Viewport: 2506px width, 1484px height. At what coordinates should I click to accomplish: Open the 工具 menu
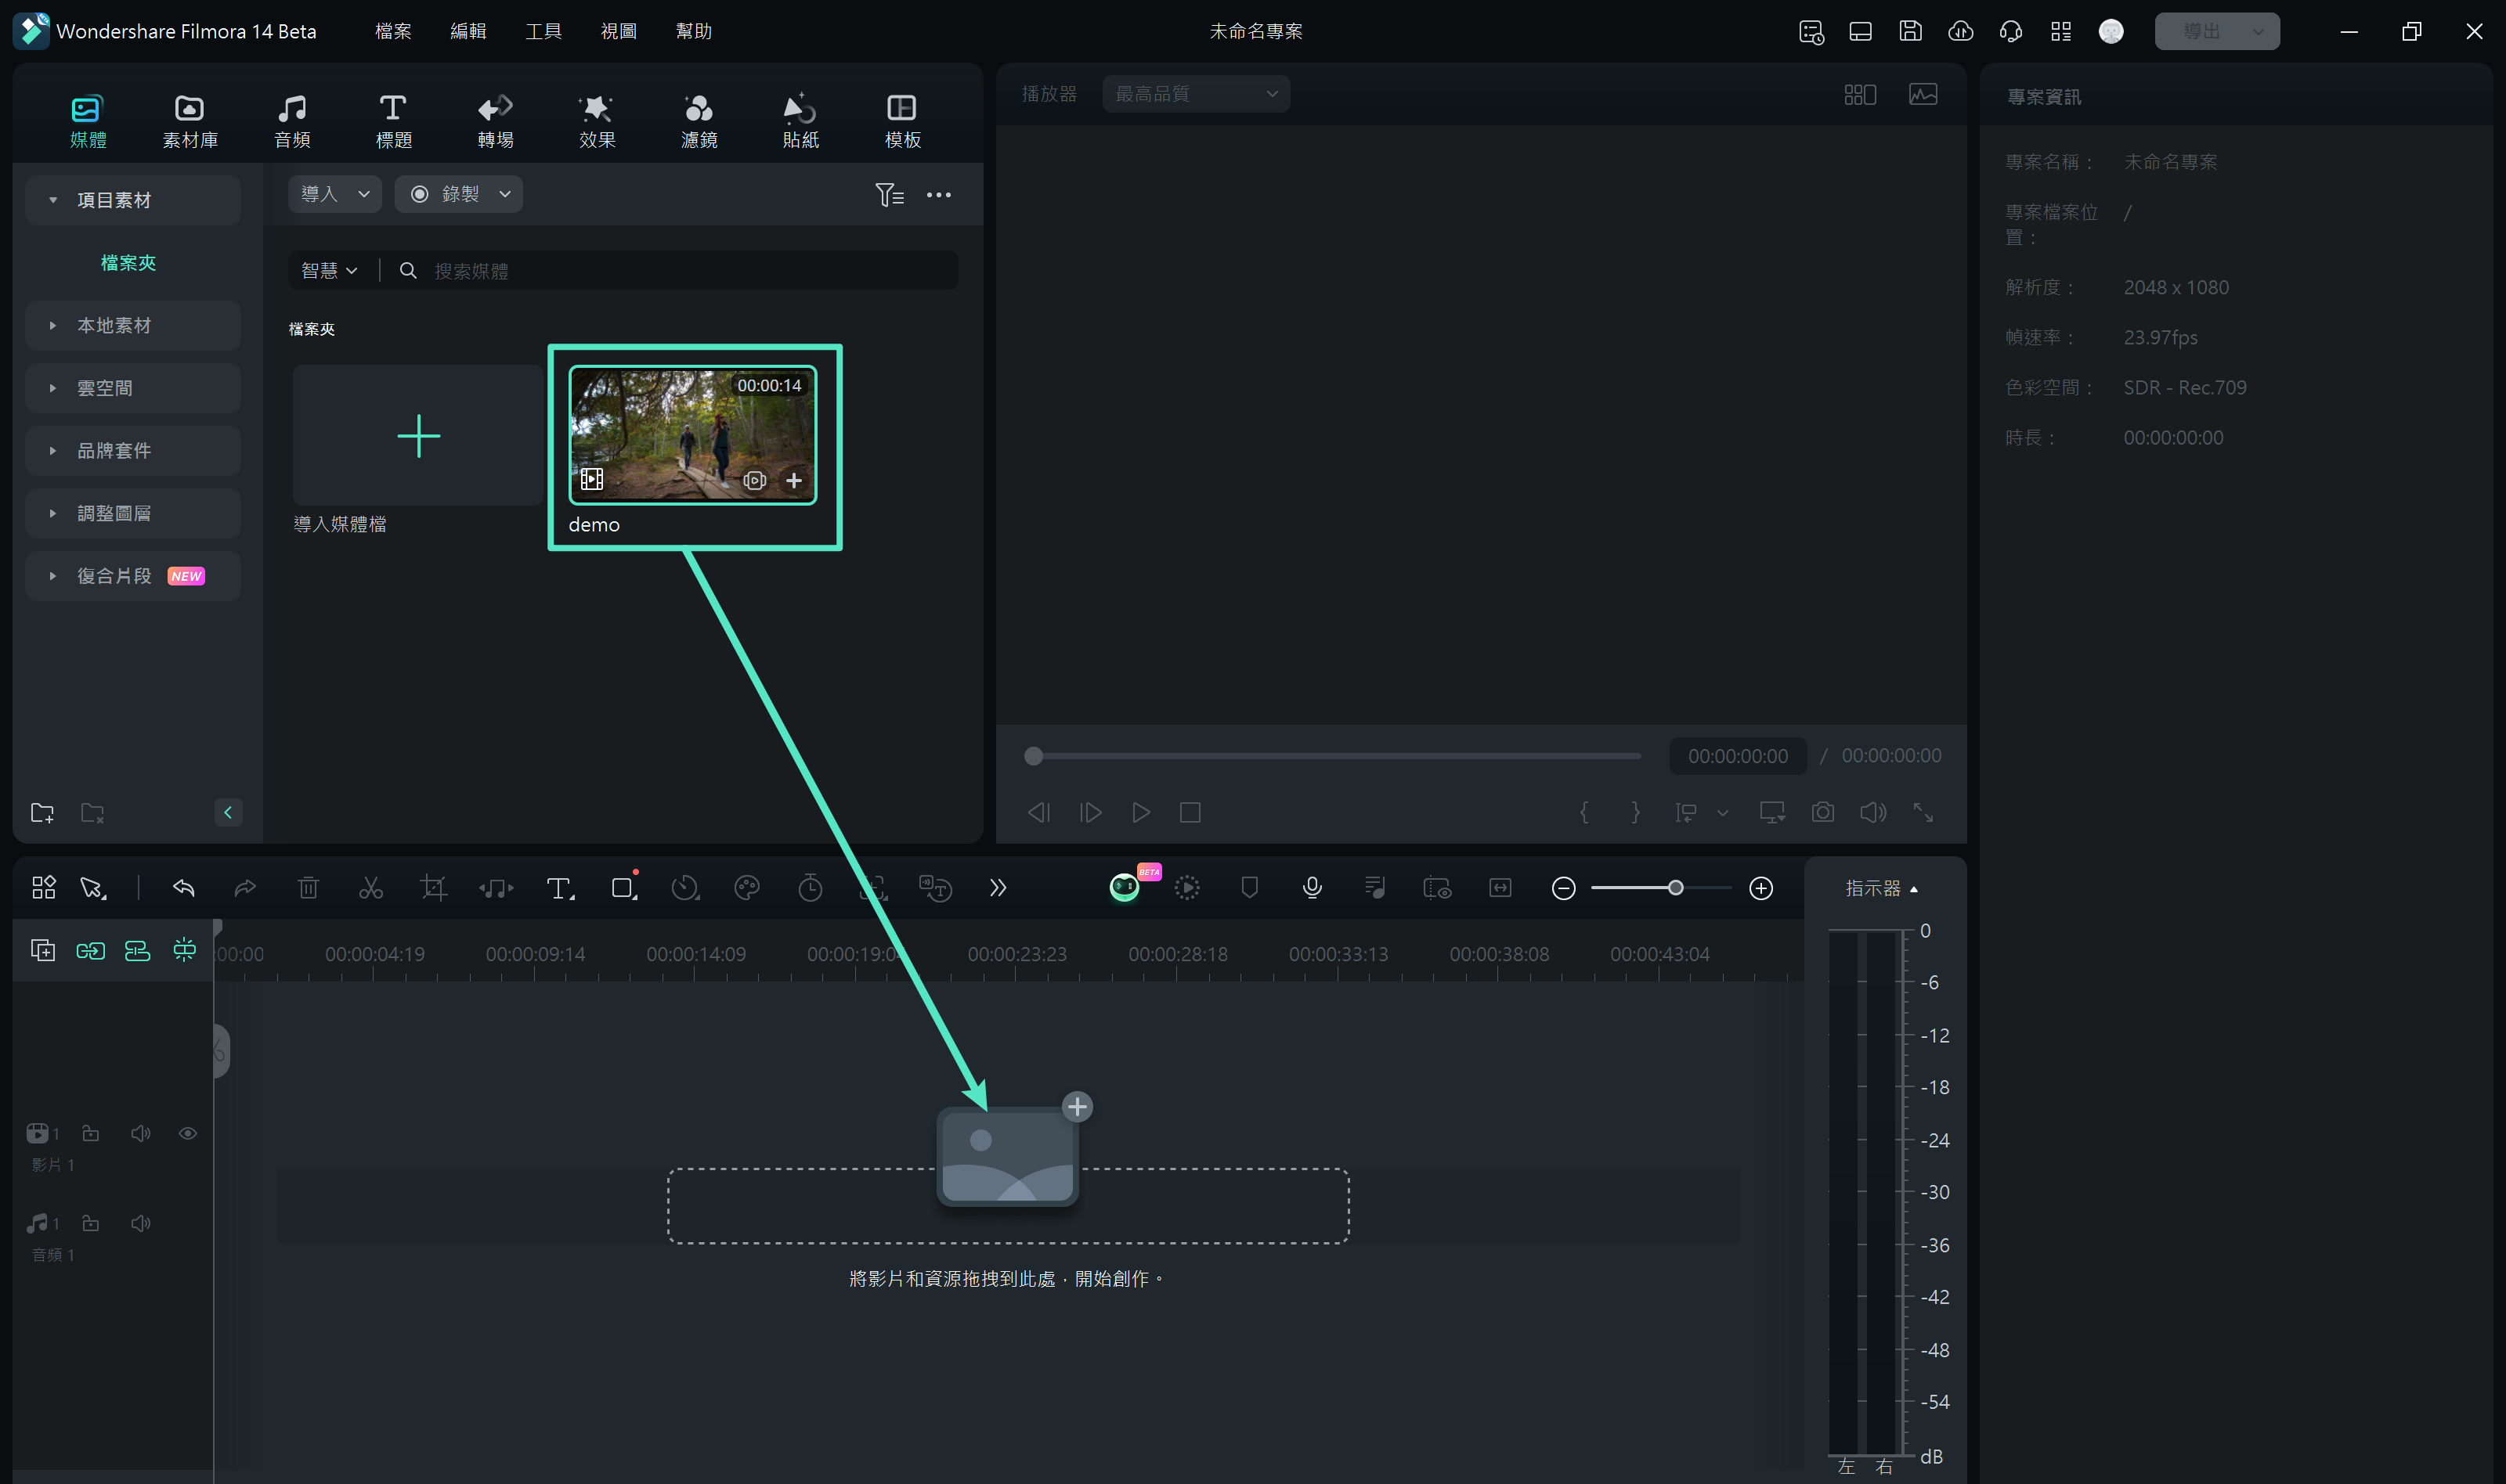pyautogui.click(x=543, y=31)
